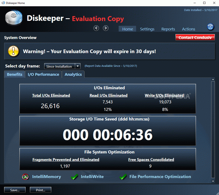The height and width of the screenshot is (195, 219).
Task: Click the Report Data Available Since text
Action: 111,66
